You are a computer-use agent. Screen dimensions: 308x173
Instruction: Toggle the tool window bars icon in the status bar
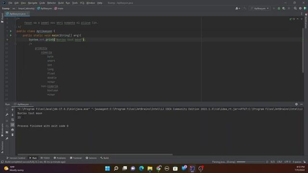[x=2, y=162]
